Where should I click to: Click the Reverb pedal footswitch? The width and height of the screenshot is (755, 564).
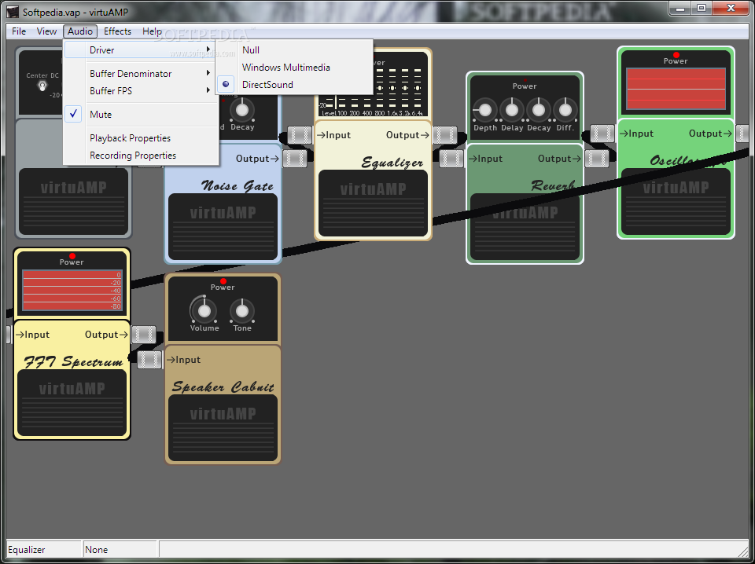(525, 226)
